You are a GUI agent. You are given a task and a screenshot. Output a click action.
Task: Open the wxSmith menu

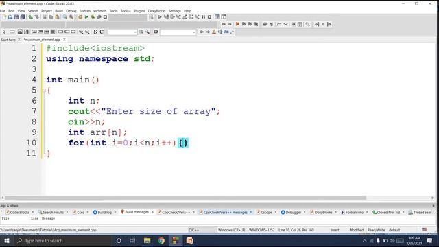coord(99,11)
